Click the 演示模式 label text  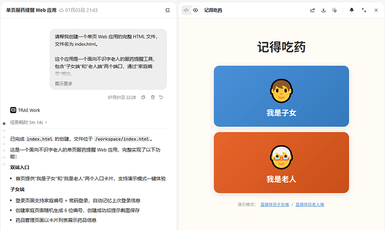coord(247,204)
